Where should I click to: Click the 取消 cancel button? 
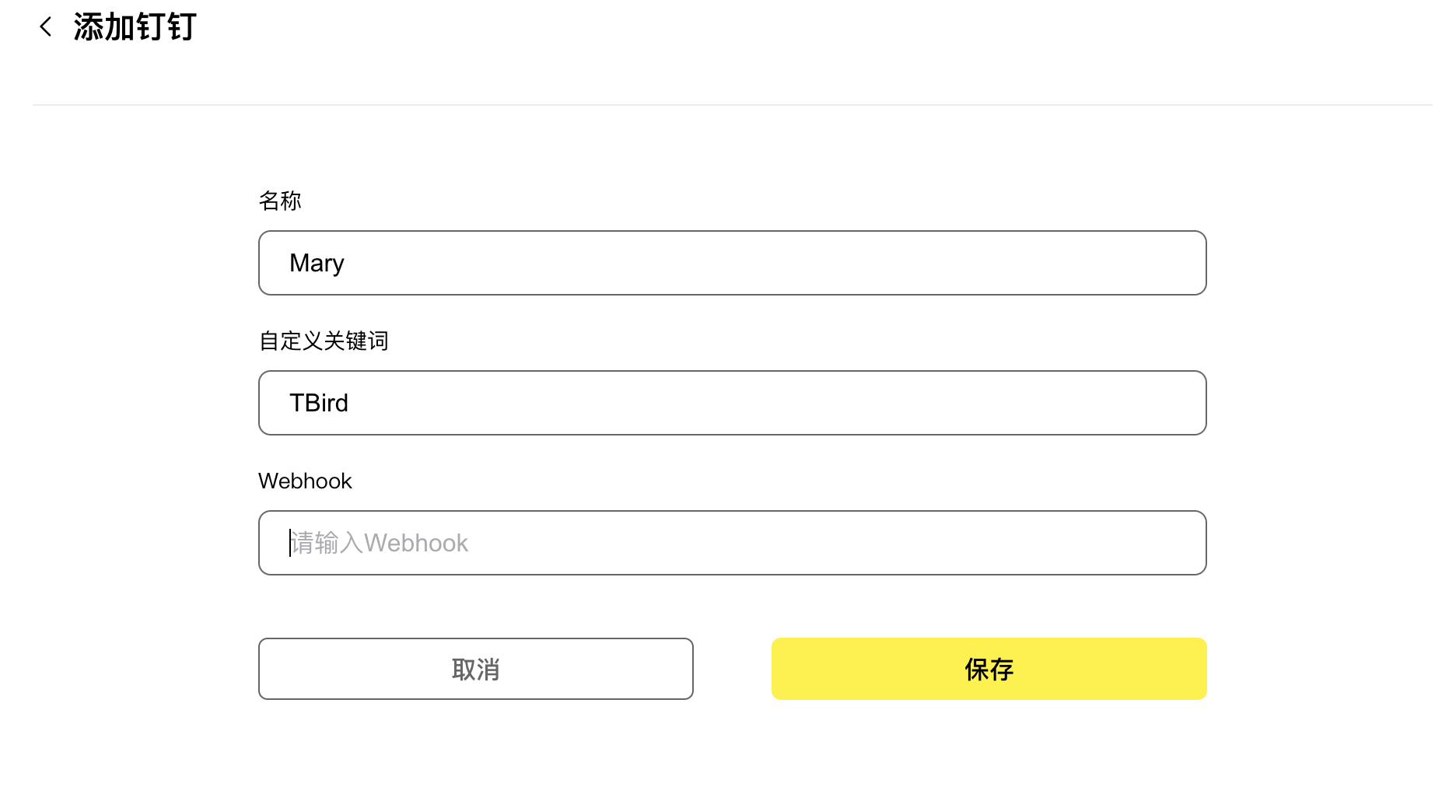click(x=475, y=669)
